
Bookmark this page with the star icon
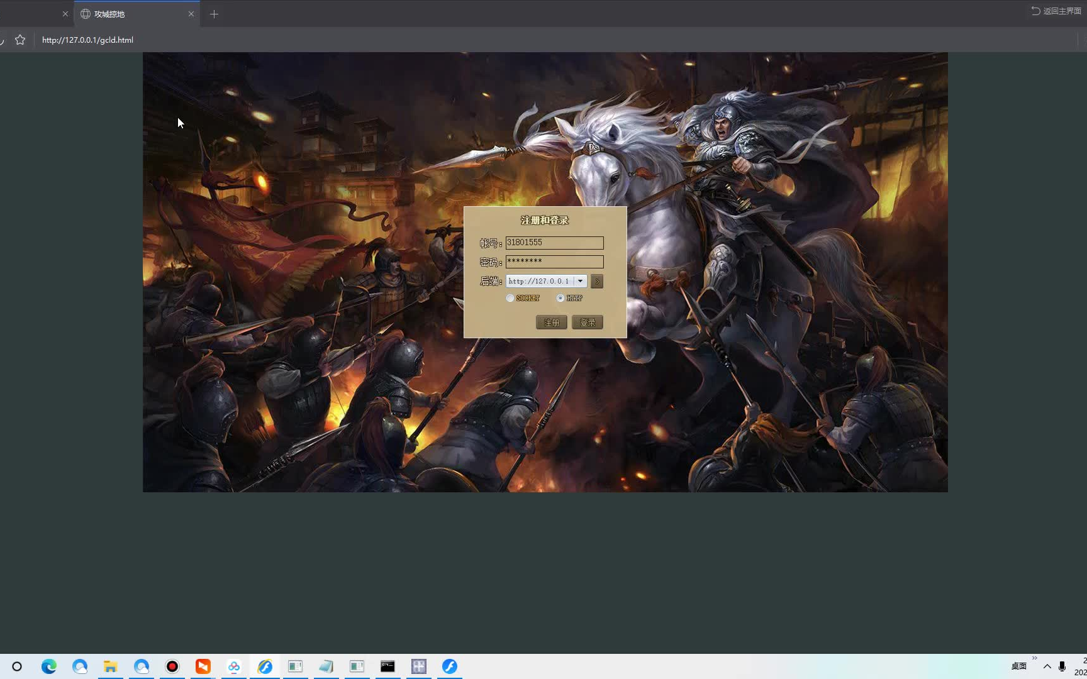coord(20,40)
